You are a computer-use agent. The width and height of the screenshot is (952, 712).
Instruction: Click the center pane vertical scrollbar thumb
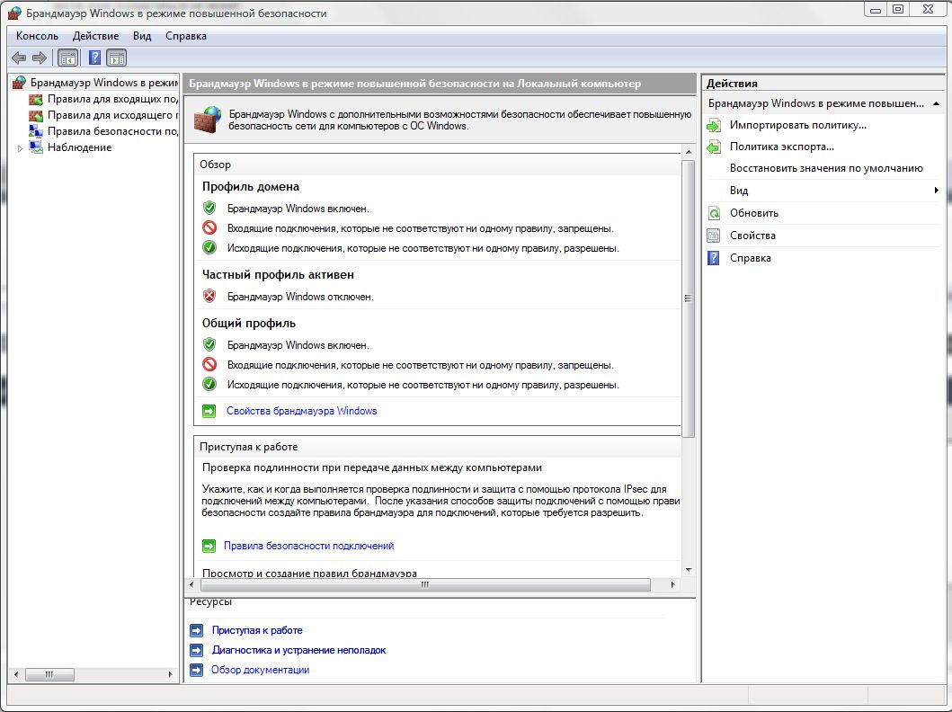pos(688,298)
